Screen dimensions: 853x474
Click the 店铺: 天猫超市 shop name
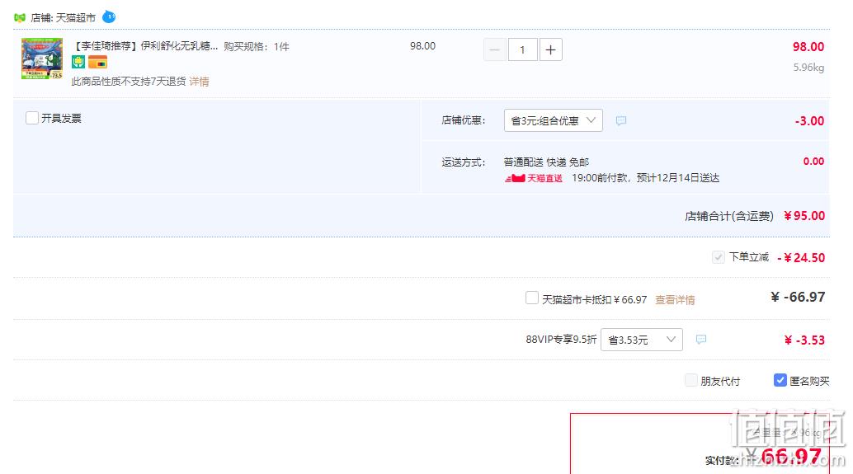coord(63,18)
